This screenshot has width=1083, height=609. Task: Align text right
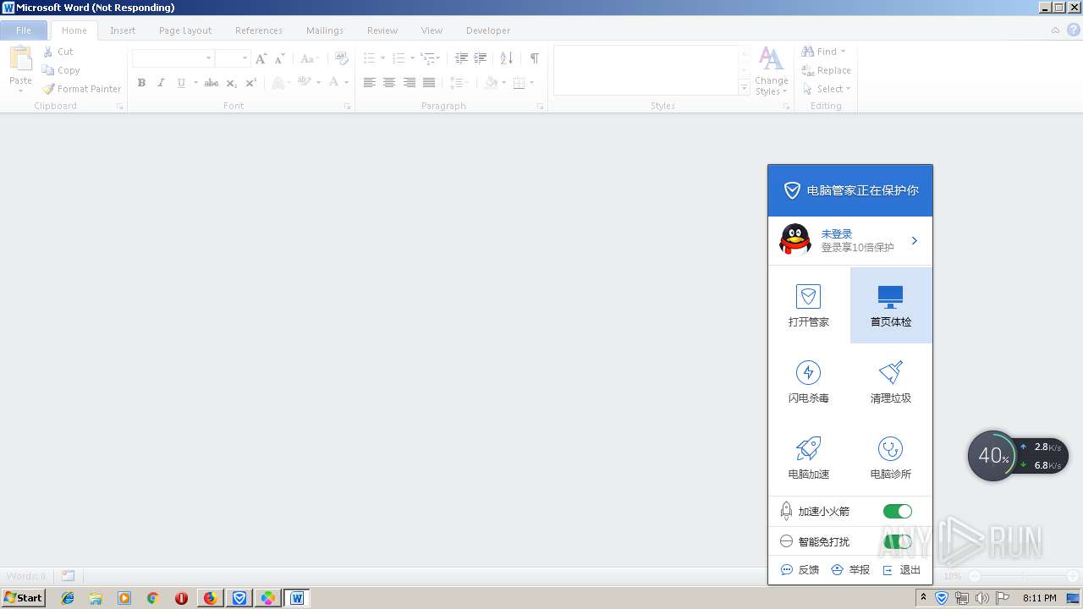[410, 83]
